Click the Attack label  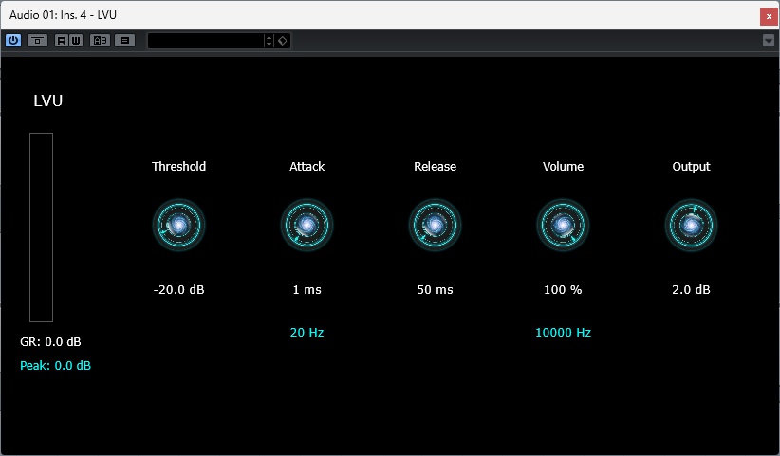(x=306, y=167)
